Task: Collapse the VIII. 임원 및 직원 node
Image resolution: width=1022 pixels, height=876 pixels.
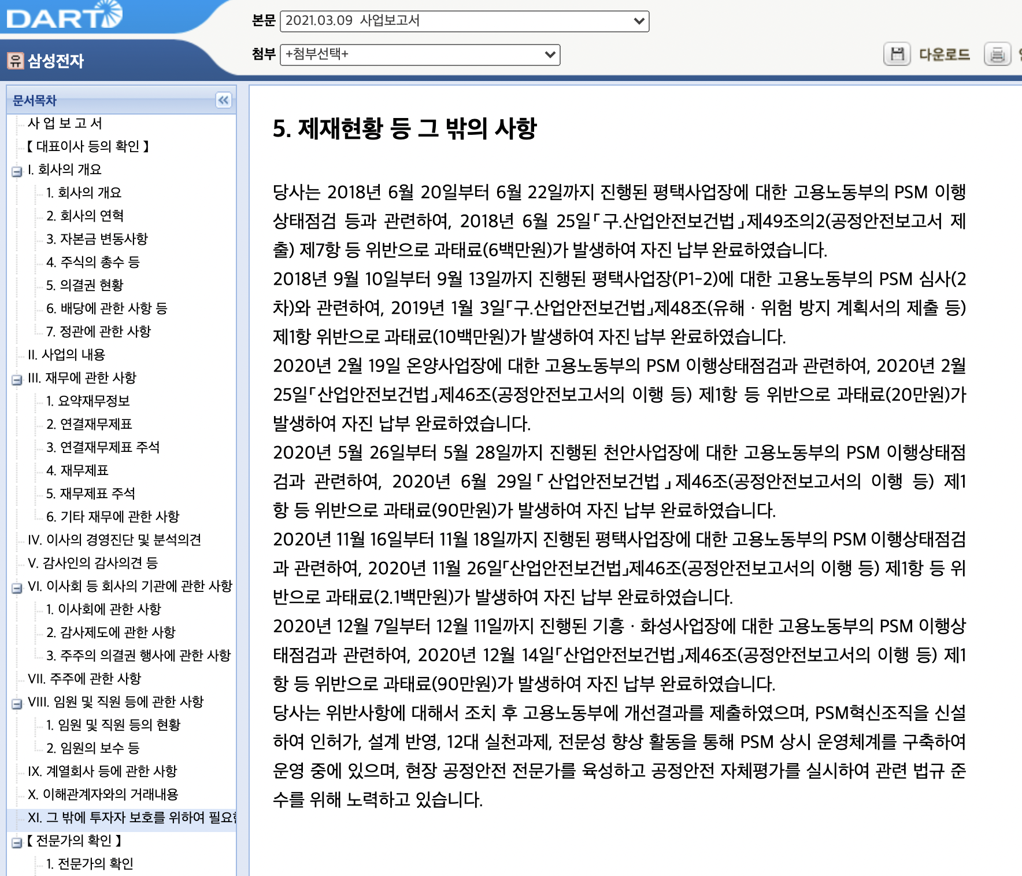Action: pyautogui.click(x=17, y=704)
